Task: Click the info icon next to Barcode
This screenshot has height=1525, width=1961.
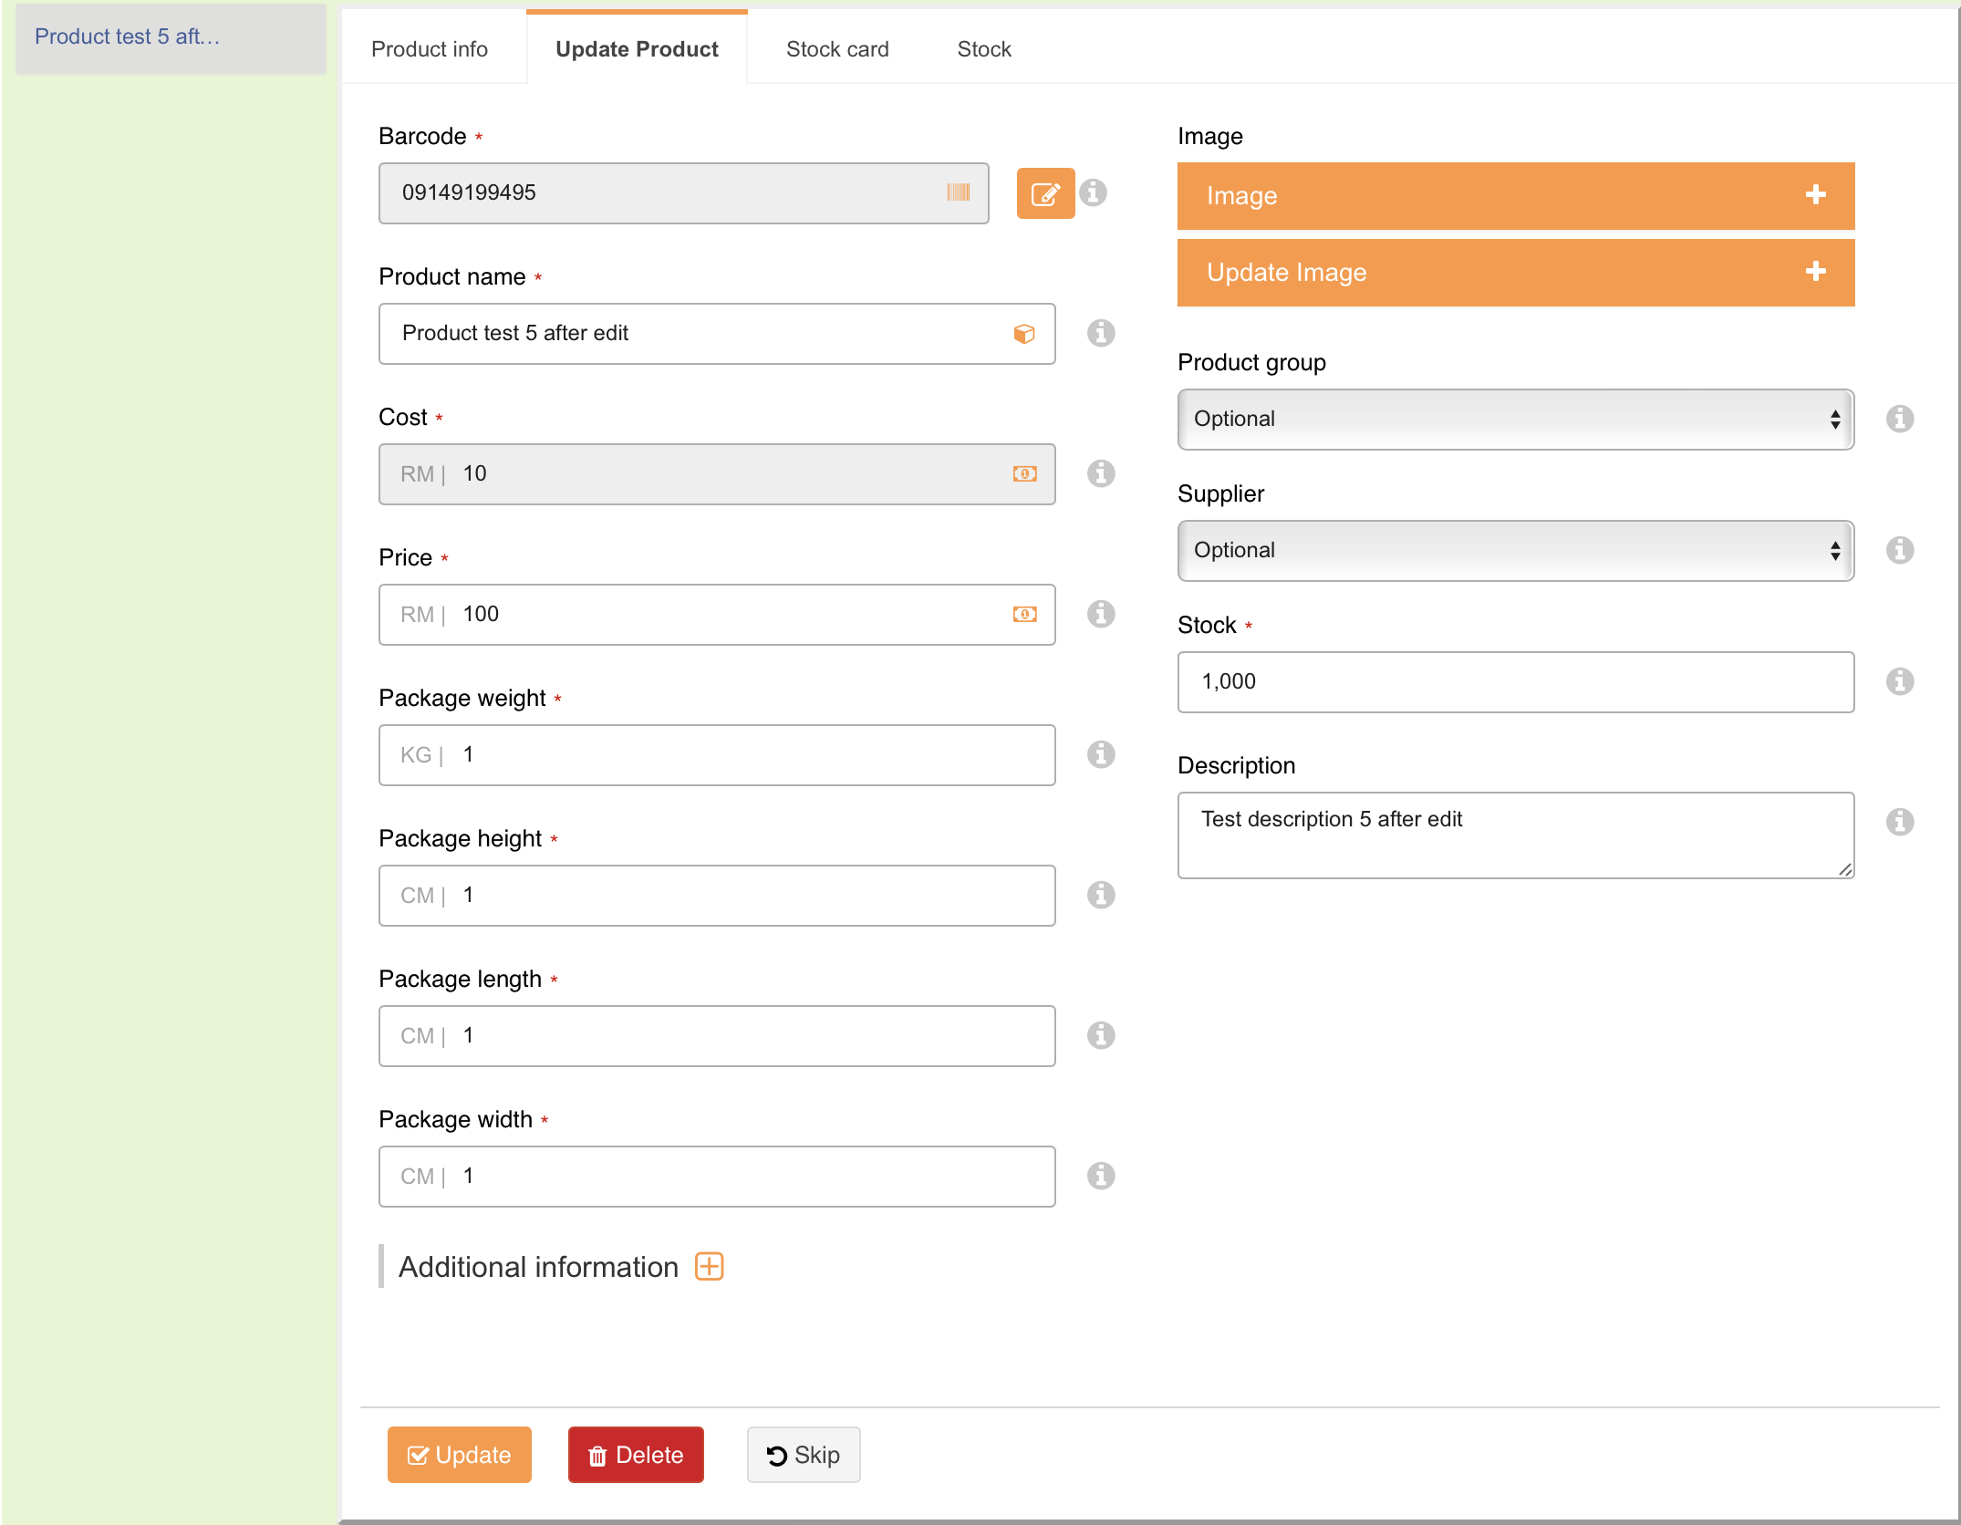Action: coord(1093,193)
